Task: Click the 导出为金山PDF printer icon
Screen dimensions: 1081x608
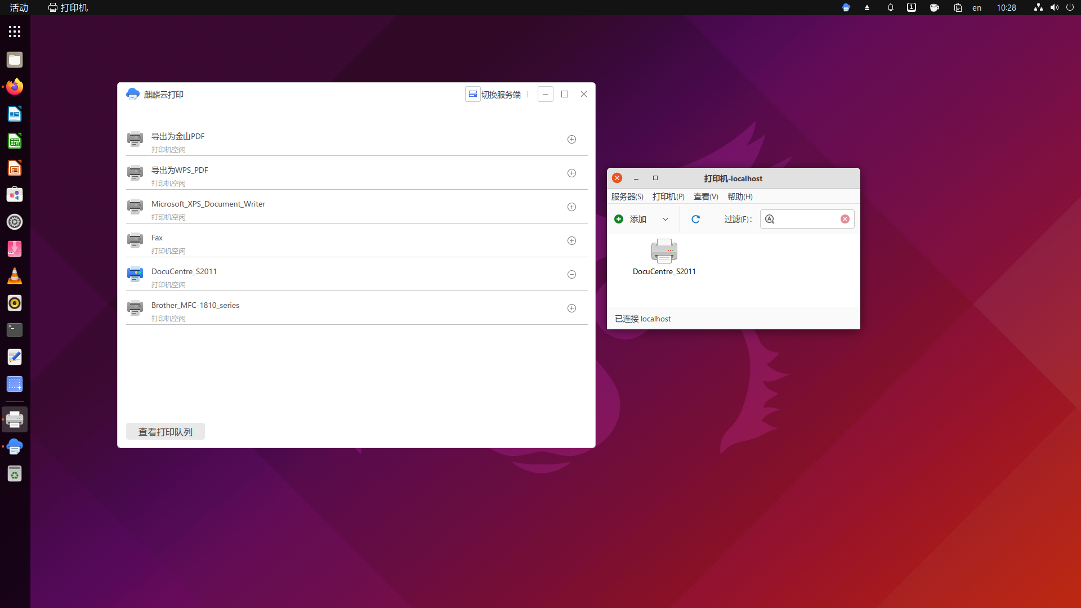Action: point(135,139)
